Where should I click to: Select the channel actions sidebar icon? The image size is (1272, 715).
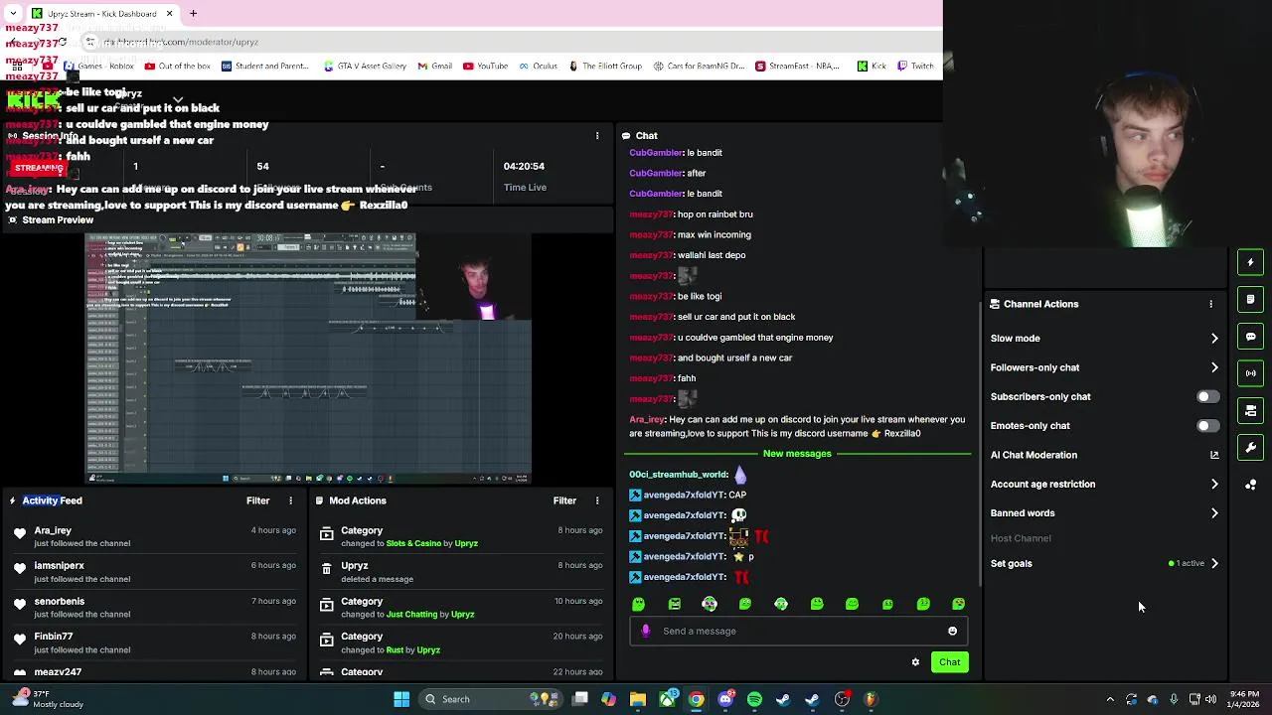tap(1250, 410)
